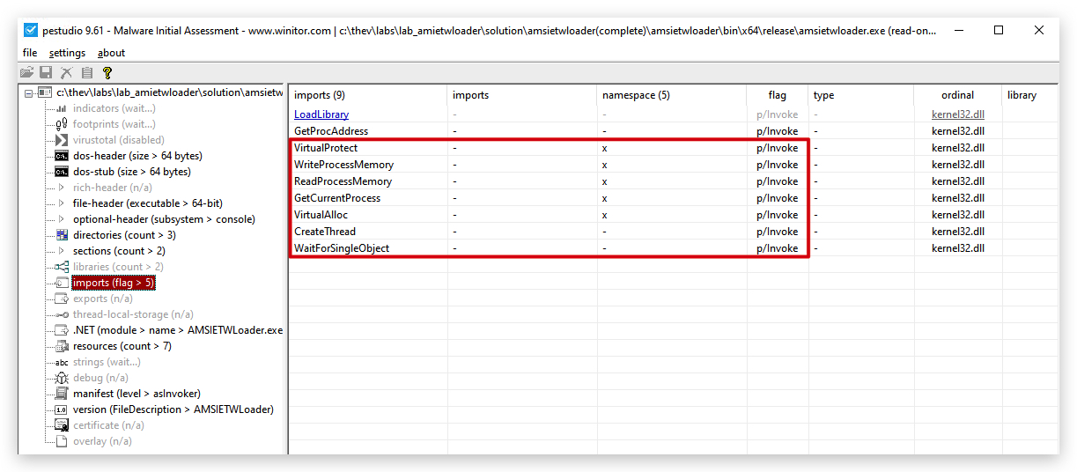Click the console icon beside dos-stub
1077x472 pixels.
coord(62,172)
